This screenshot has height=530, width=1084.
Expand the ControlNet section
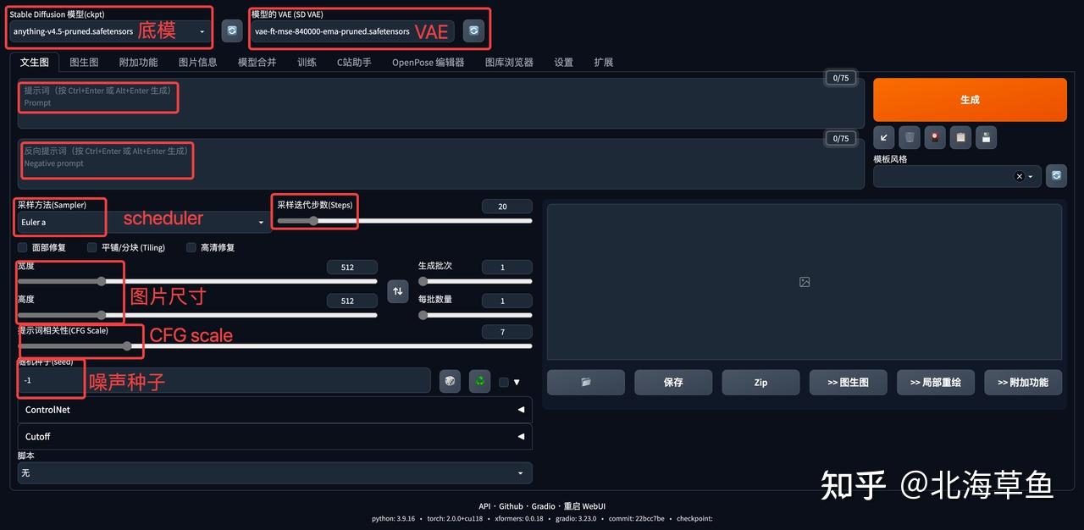tap(274, 410)
